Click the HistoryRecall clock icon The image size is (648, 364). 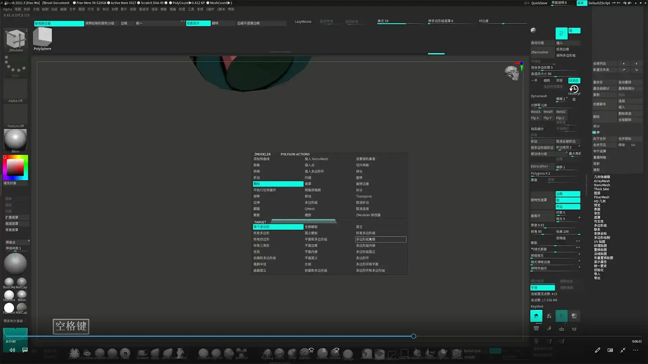(x=574, y=89)
